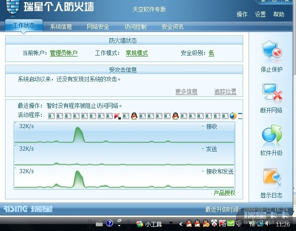Go to the 访问控制 tab

[x=135, y=27]
